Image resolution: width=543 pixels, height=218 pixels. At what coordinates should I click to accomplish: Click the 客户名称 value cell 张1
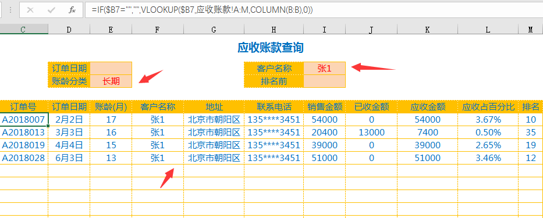tap(325, 68)
